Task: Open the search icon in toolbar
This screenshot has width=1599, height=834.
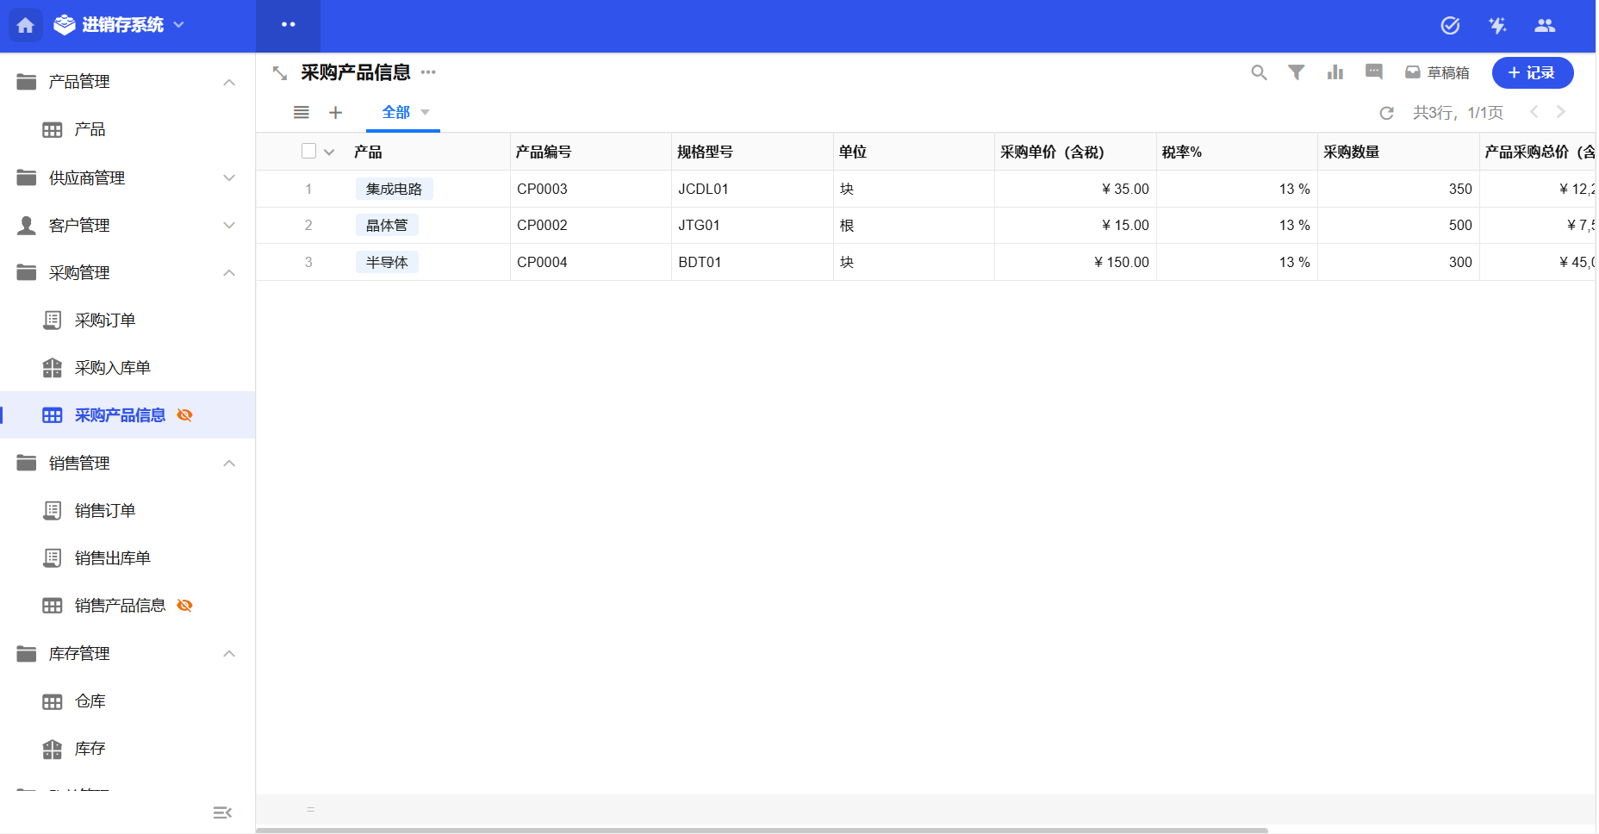Action: click(x=1259, y=73)
